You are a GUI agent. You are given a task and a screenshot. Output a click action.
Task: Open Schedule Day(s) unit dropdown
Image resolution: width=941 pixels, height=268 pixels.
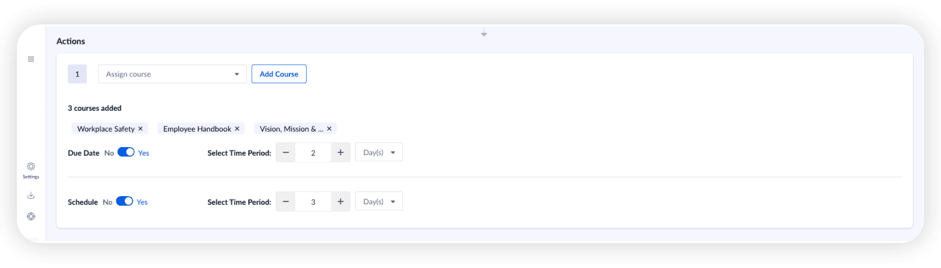point(379,202)
